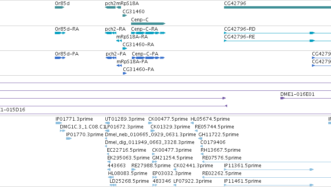Screen dimensions: 331x187
Task: Open EST CK00477.5prime
Action: tap(168, 119)
